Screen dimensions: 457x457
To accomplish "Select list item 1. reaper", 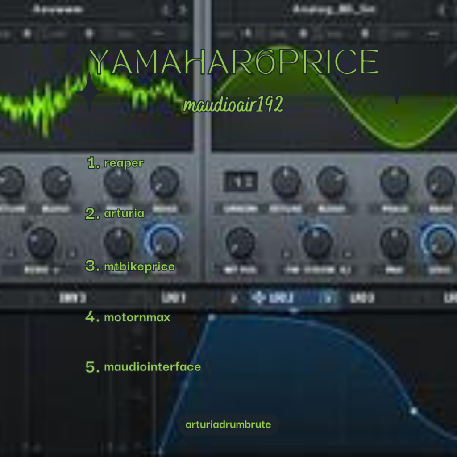I will [116, 163].
